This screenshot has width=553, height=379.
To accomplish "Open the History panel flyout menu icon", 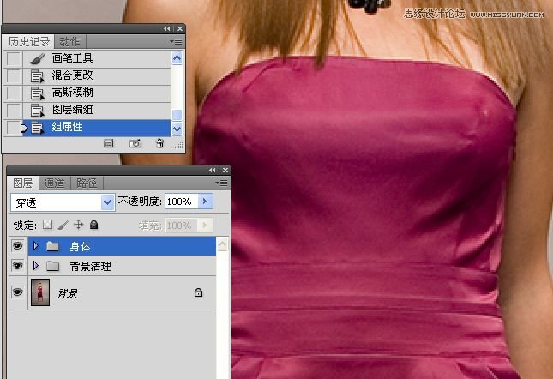I will 177,41.
